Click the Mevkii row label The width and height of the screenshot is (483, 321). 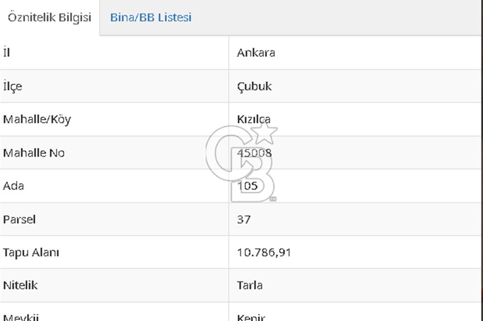click(x=21, y=317)
